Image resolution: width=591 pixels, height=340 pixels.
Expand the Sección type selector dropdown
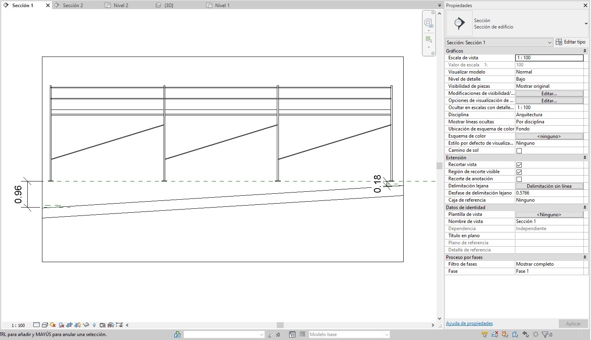[586, 24]
